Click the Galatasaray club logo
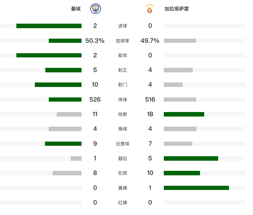253x215 pixels. 150,9
